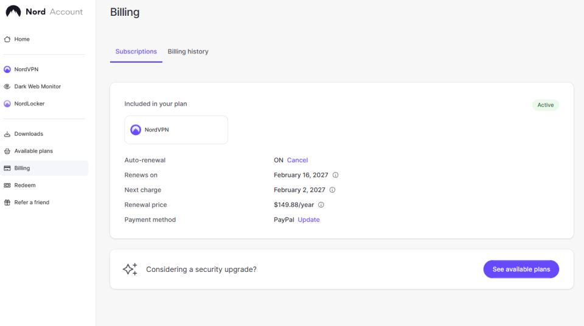The image size is (584, 326).
Task: Click info icon beside Next charge date
Action: (x=332, y=190)
